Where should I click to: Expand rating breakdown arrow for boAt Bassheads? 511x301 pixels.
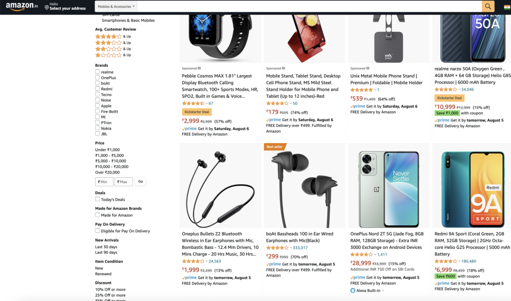(x=291, y=248)
